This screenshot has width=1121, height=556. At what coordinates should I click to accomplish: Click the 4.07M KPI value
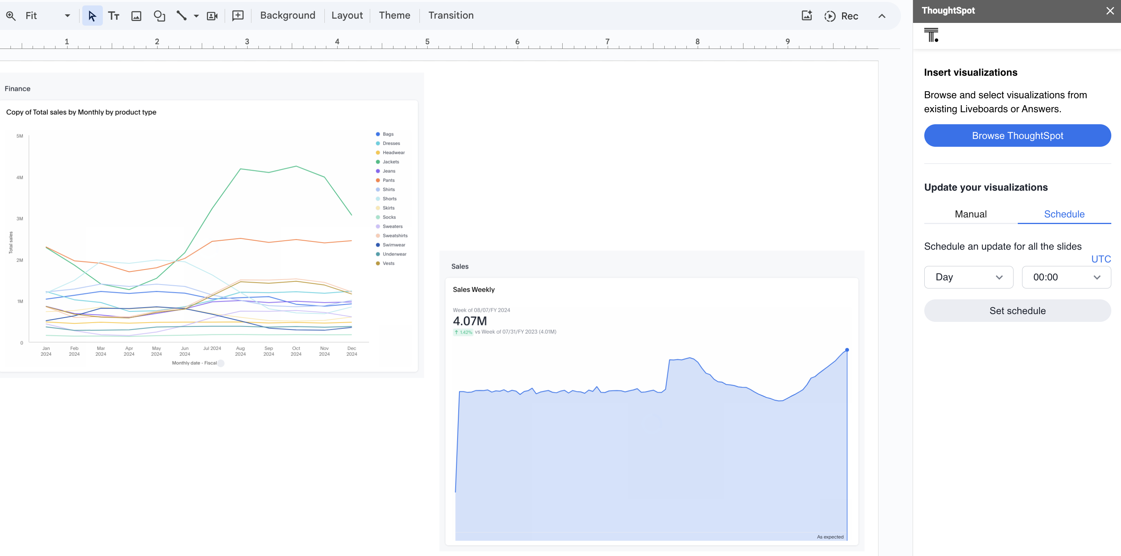point(470,321)
